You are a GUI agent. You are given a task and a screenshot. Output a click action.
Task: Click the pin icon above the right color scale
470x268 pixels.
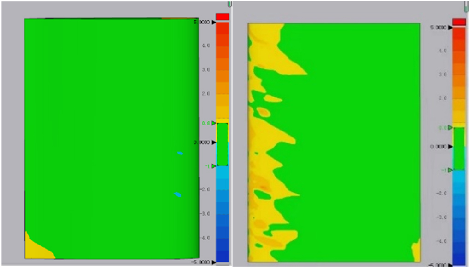[x=466, y=7]
